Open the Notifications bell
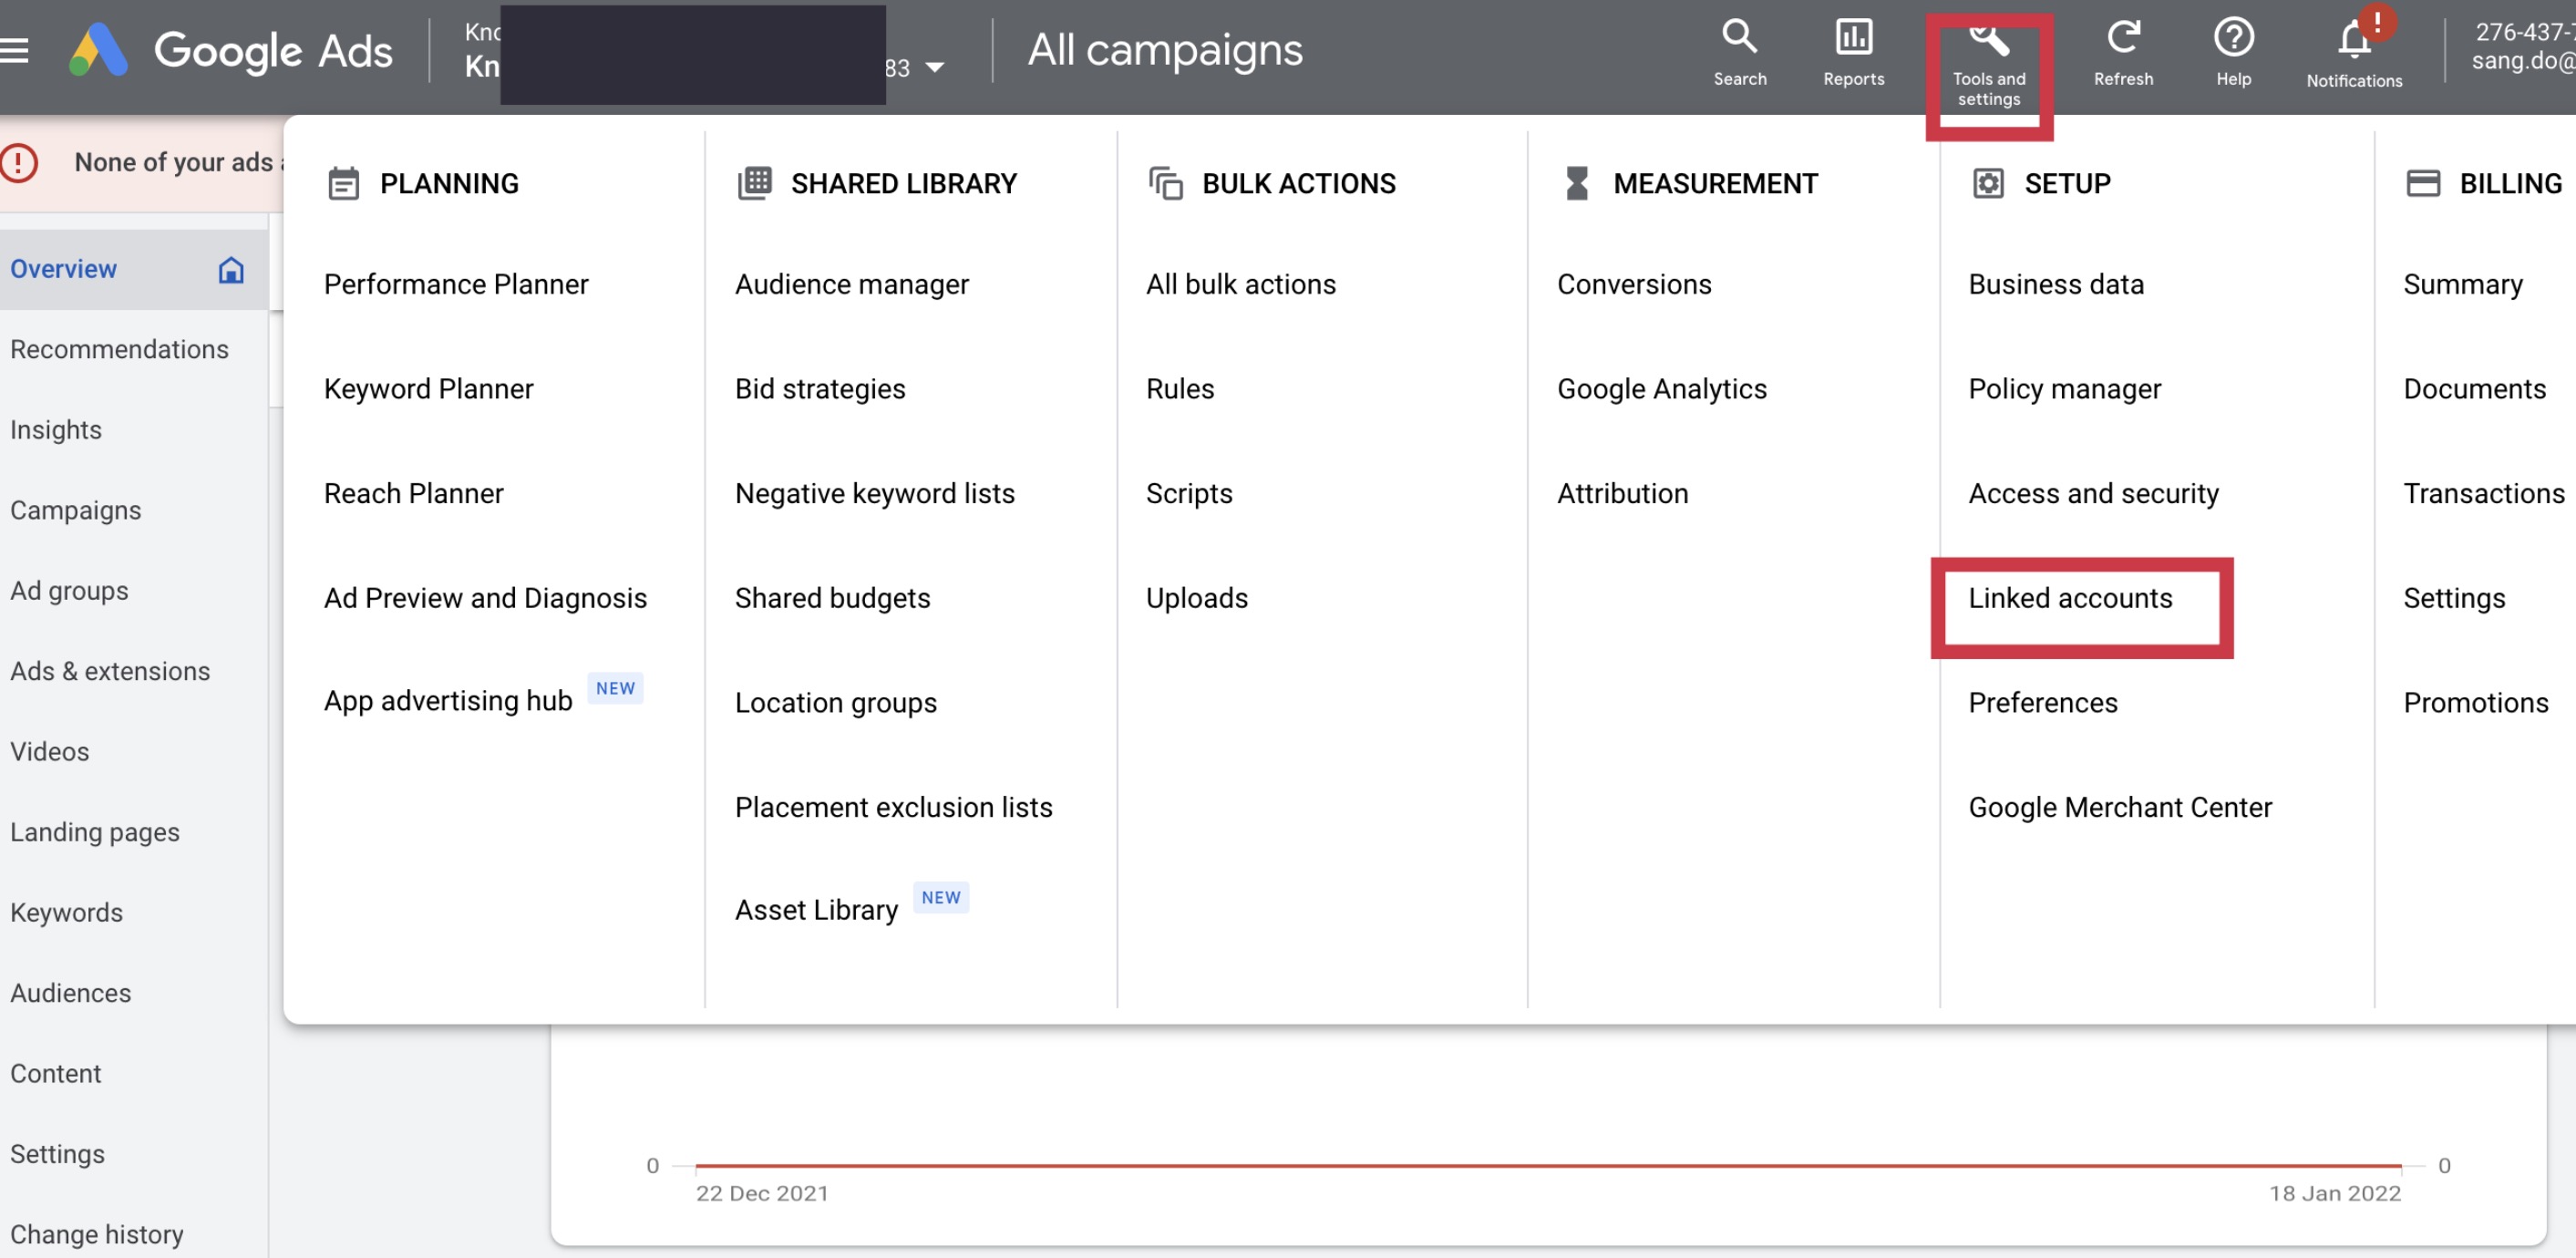Screen dimensions: 2576x1258 pyautogui.click(x=2353, y=42)
